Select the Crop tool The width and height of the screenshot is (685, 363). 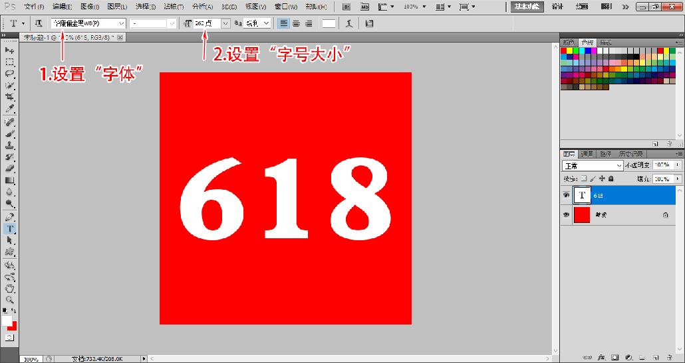pyautogui.click(x=9, y=97)
